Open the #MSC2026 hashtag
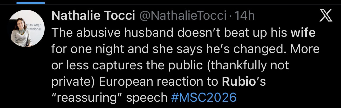Viewport: 341px width, 108px height. coord(203,97)
